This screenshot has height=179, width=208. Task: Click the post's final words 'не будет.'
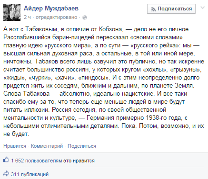pos(16,134)
